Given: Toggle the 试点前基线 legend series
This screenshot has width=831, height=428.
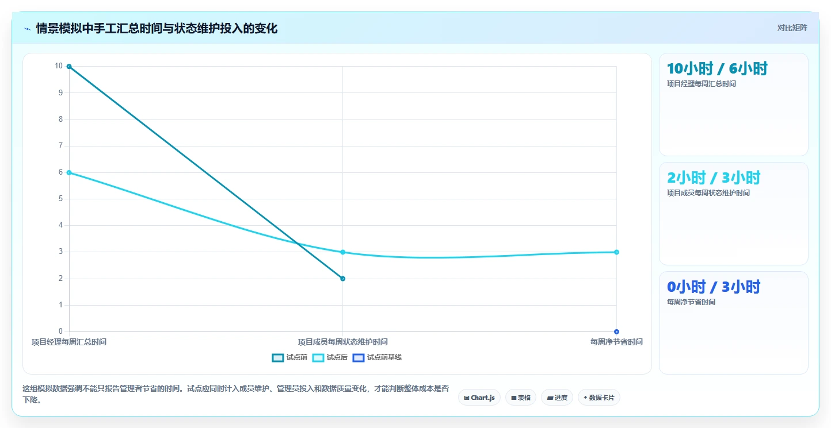Looking at the screenshot, I should click(377, 357).
